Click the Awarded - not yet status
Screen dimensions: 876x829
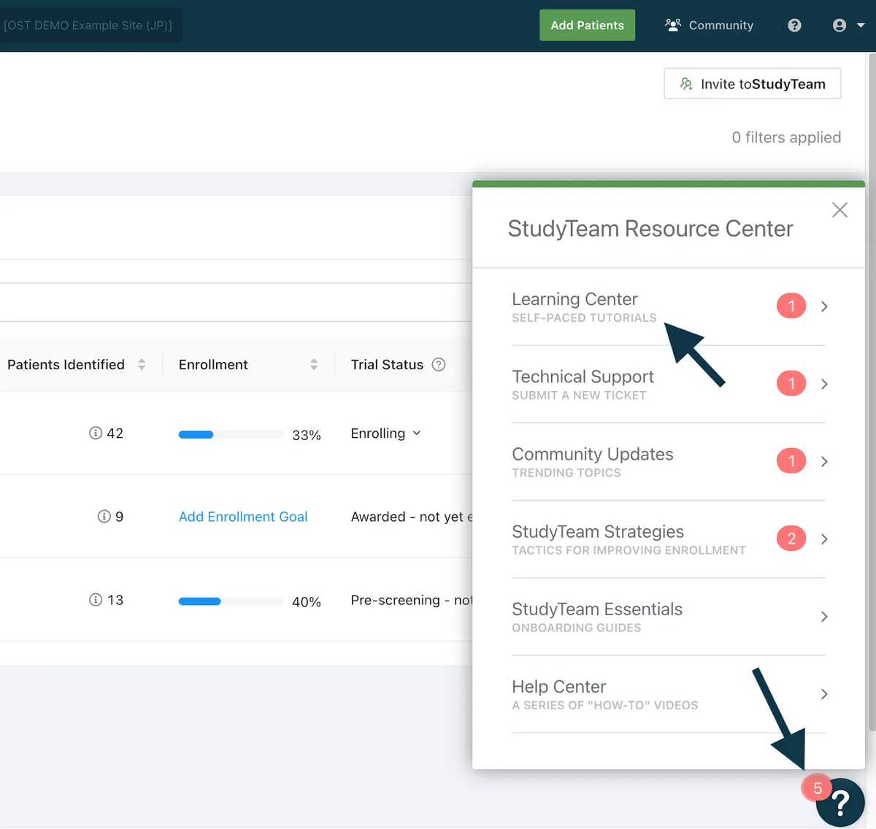pyautogui.click(x=412, y=517)
